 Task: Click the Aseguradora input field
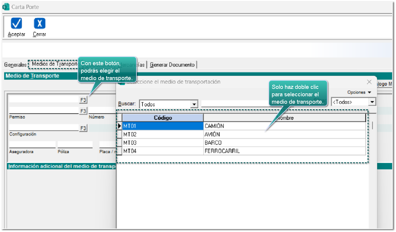pos(32,145)
